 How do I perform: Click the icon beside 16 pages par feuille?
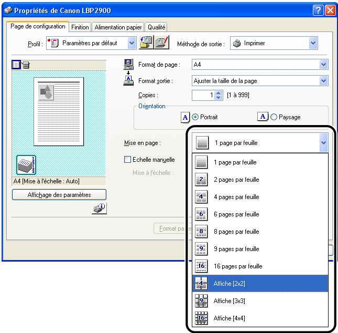[x=201, y=266]
